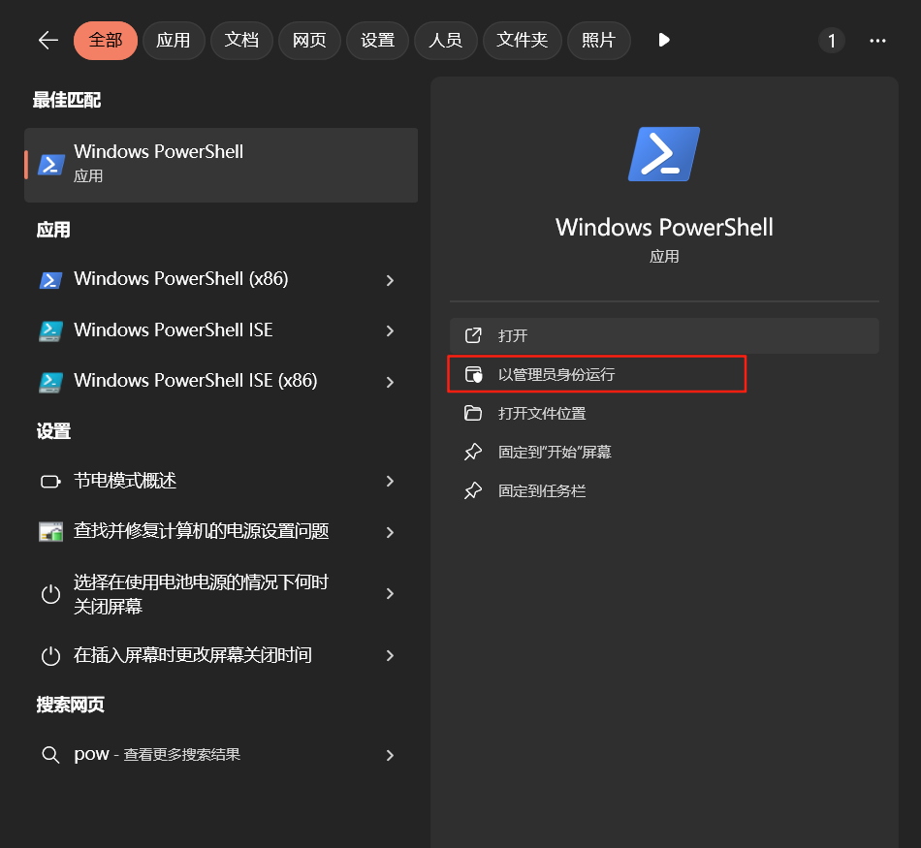Open the three-dots more options menu
The width and height of the screenshot is (921, 848).
pyautogui.click(x=877, y=41)
